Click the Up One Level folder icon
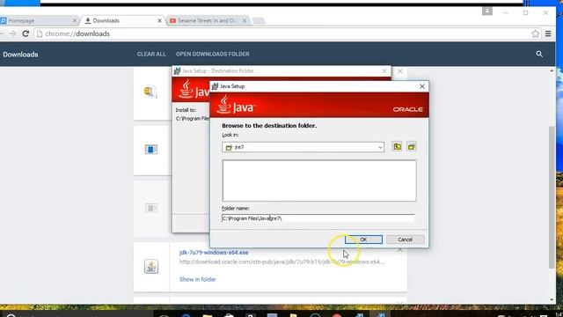This screenshot has height=317, width=563. tap(397, 147)
